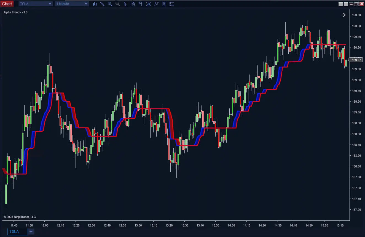Select the candlestick bar type icon
365x237 pixels.
95,4
